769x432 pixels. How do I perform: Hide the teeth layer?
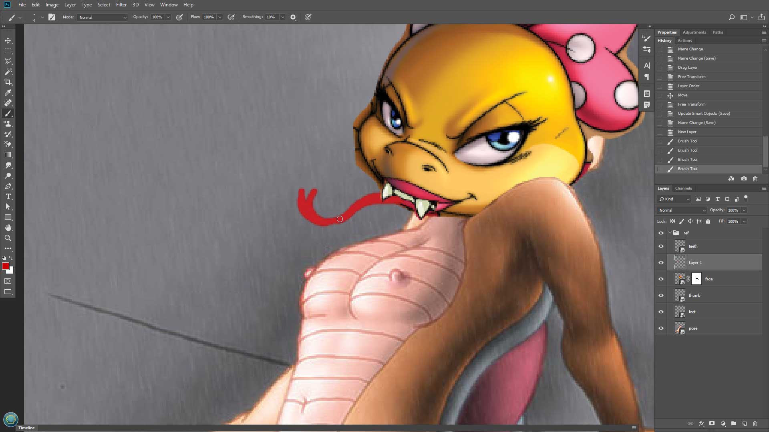[x=661, y=246]
